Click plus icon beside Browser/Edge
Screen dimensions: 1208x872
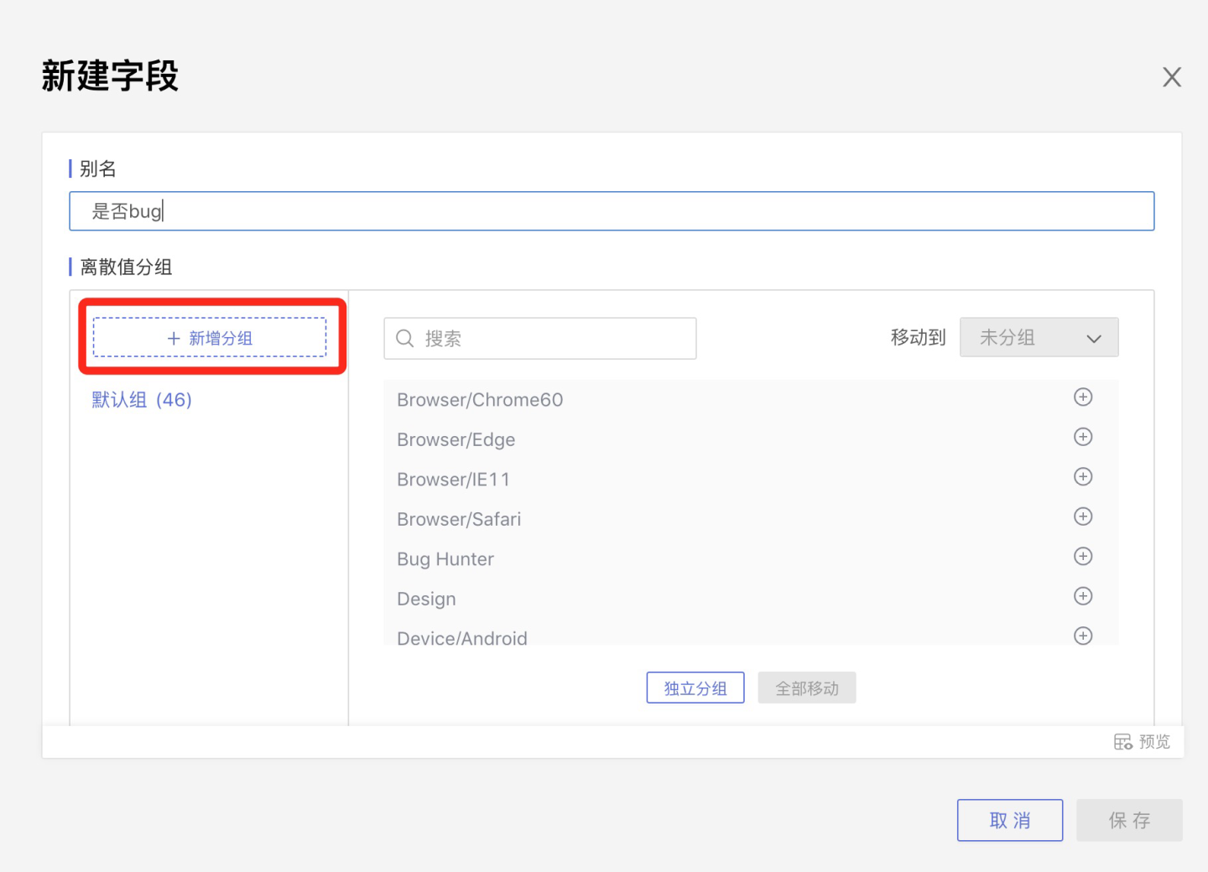pos(1083,437)
